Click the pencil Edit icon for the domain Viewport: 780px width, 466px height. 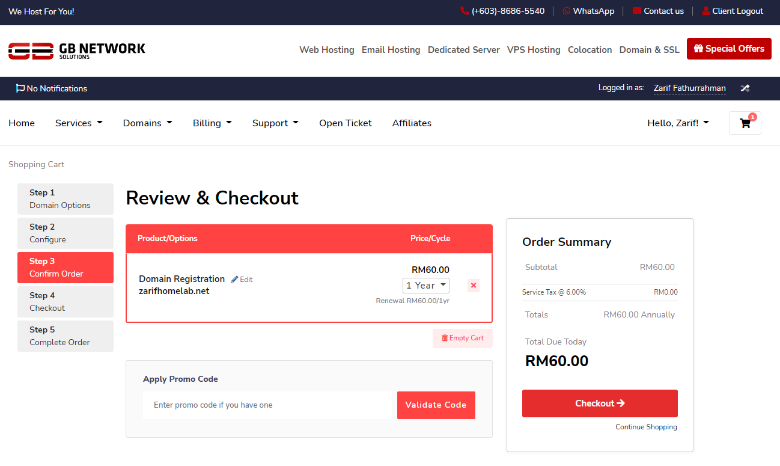(x=235, y=280)
